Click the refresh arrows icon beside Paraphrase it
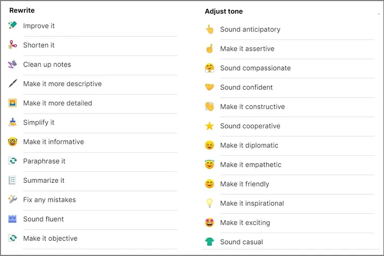Screen dimensions: 384x256 pyautogui.click(x=13, y=161)
